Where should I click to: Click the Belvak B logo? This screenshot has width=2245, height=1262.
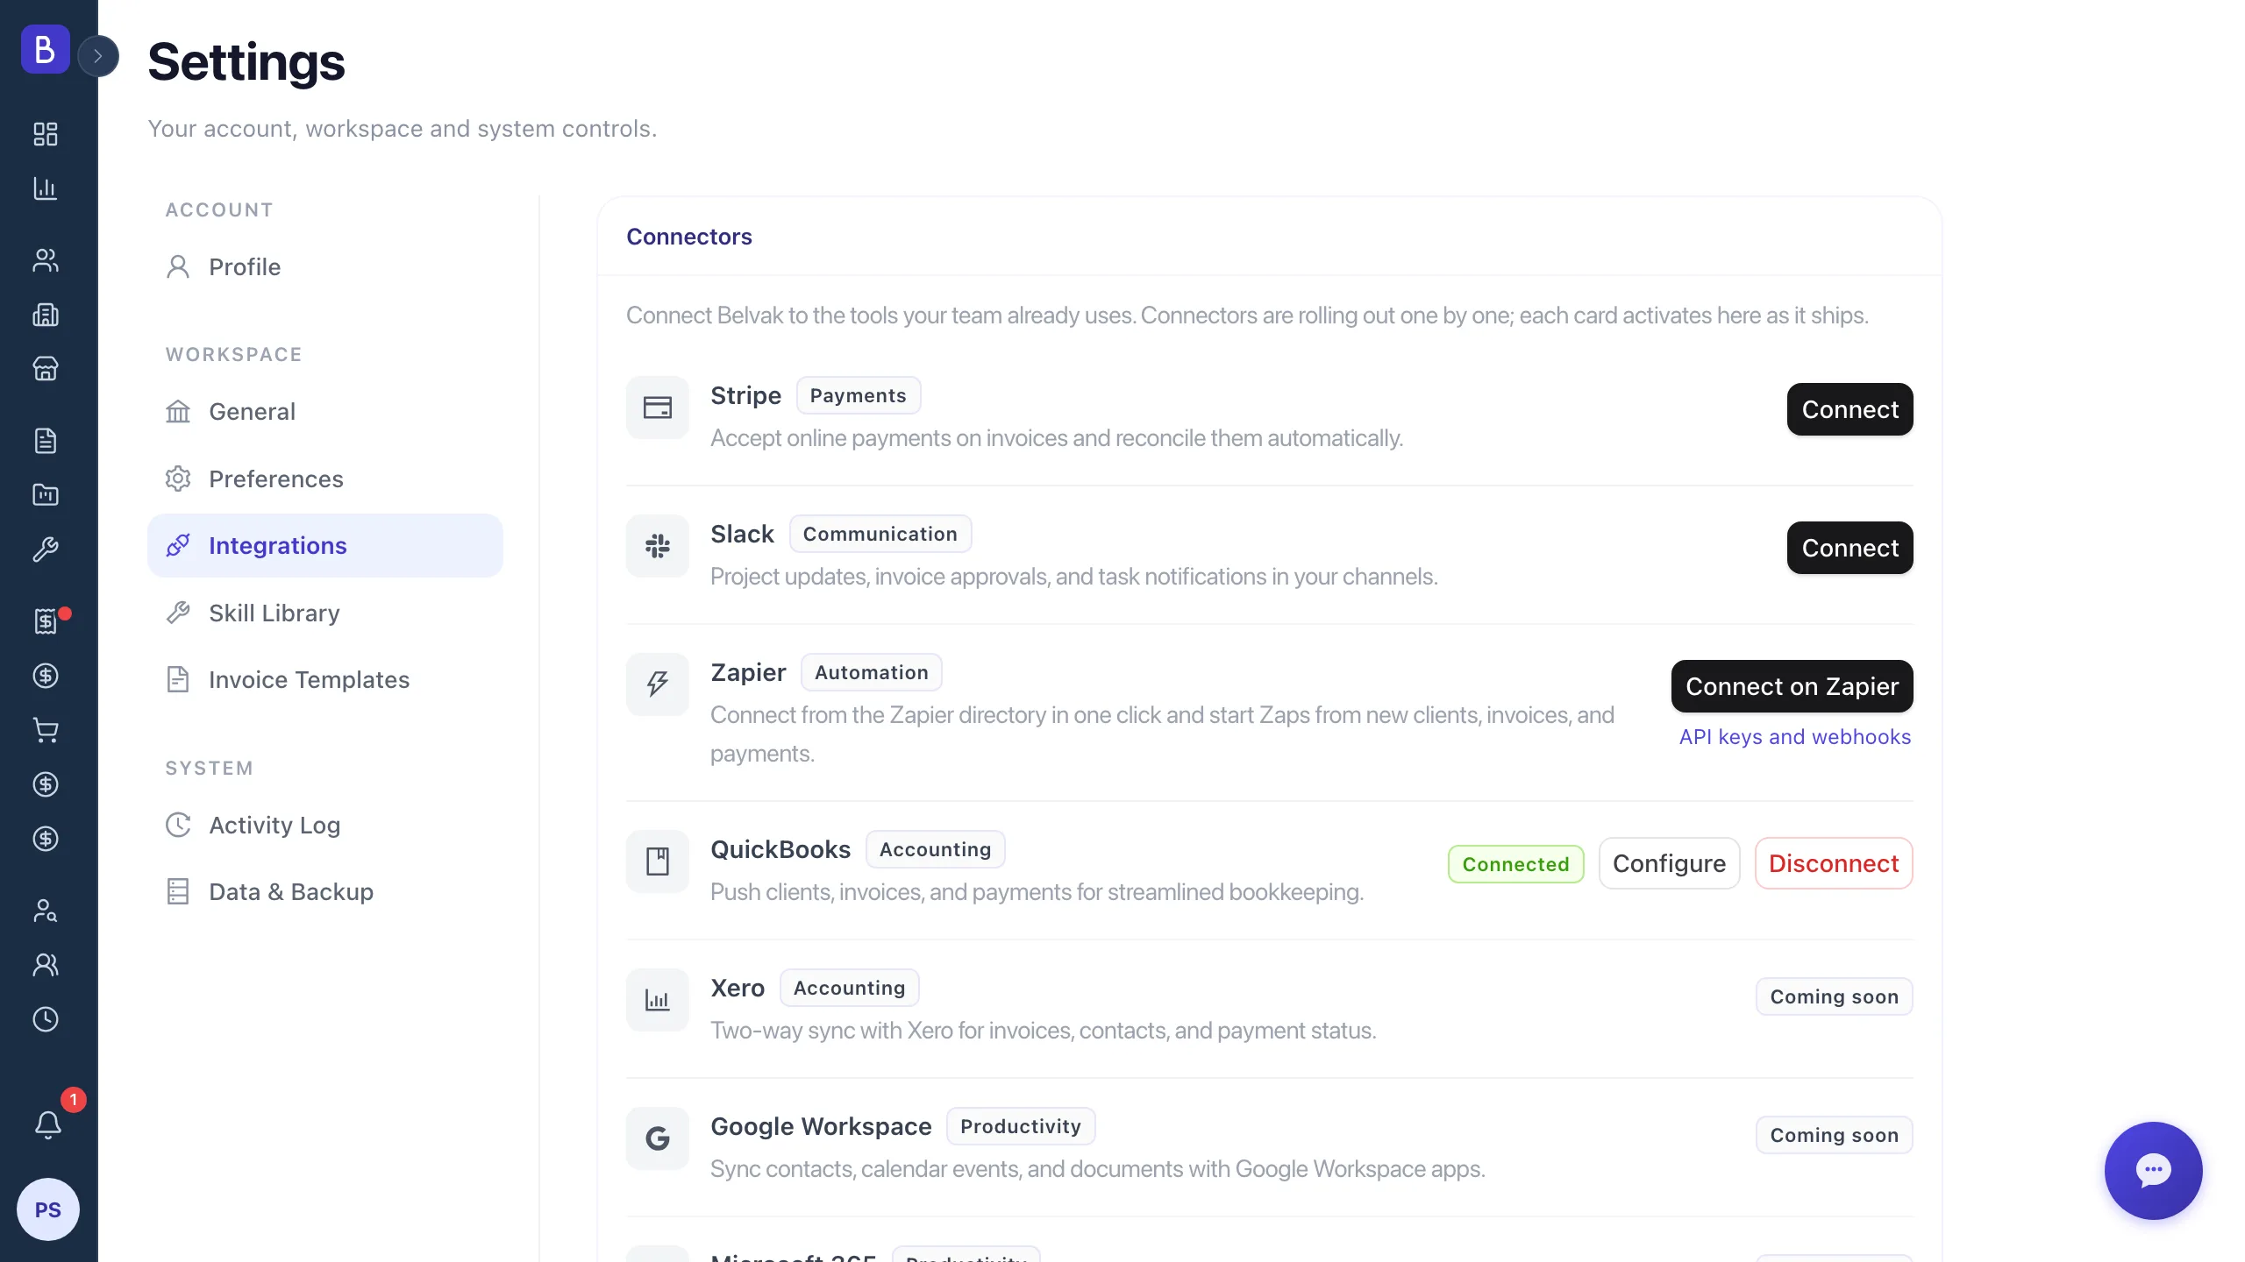coord(46,49)
